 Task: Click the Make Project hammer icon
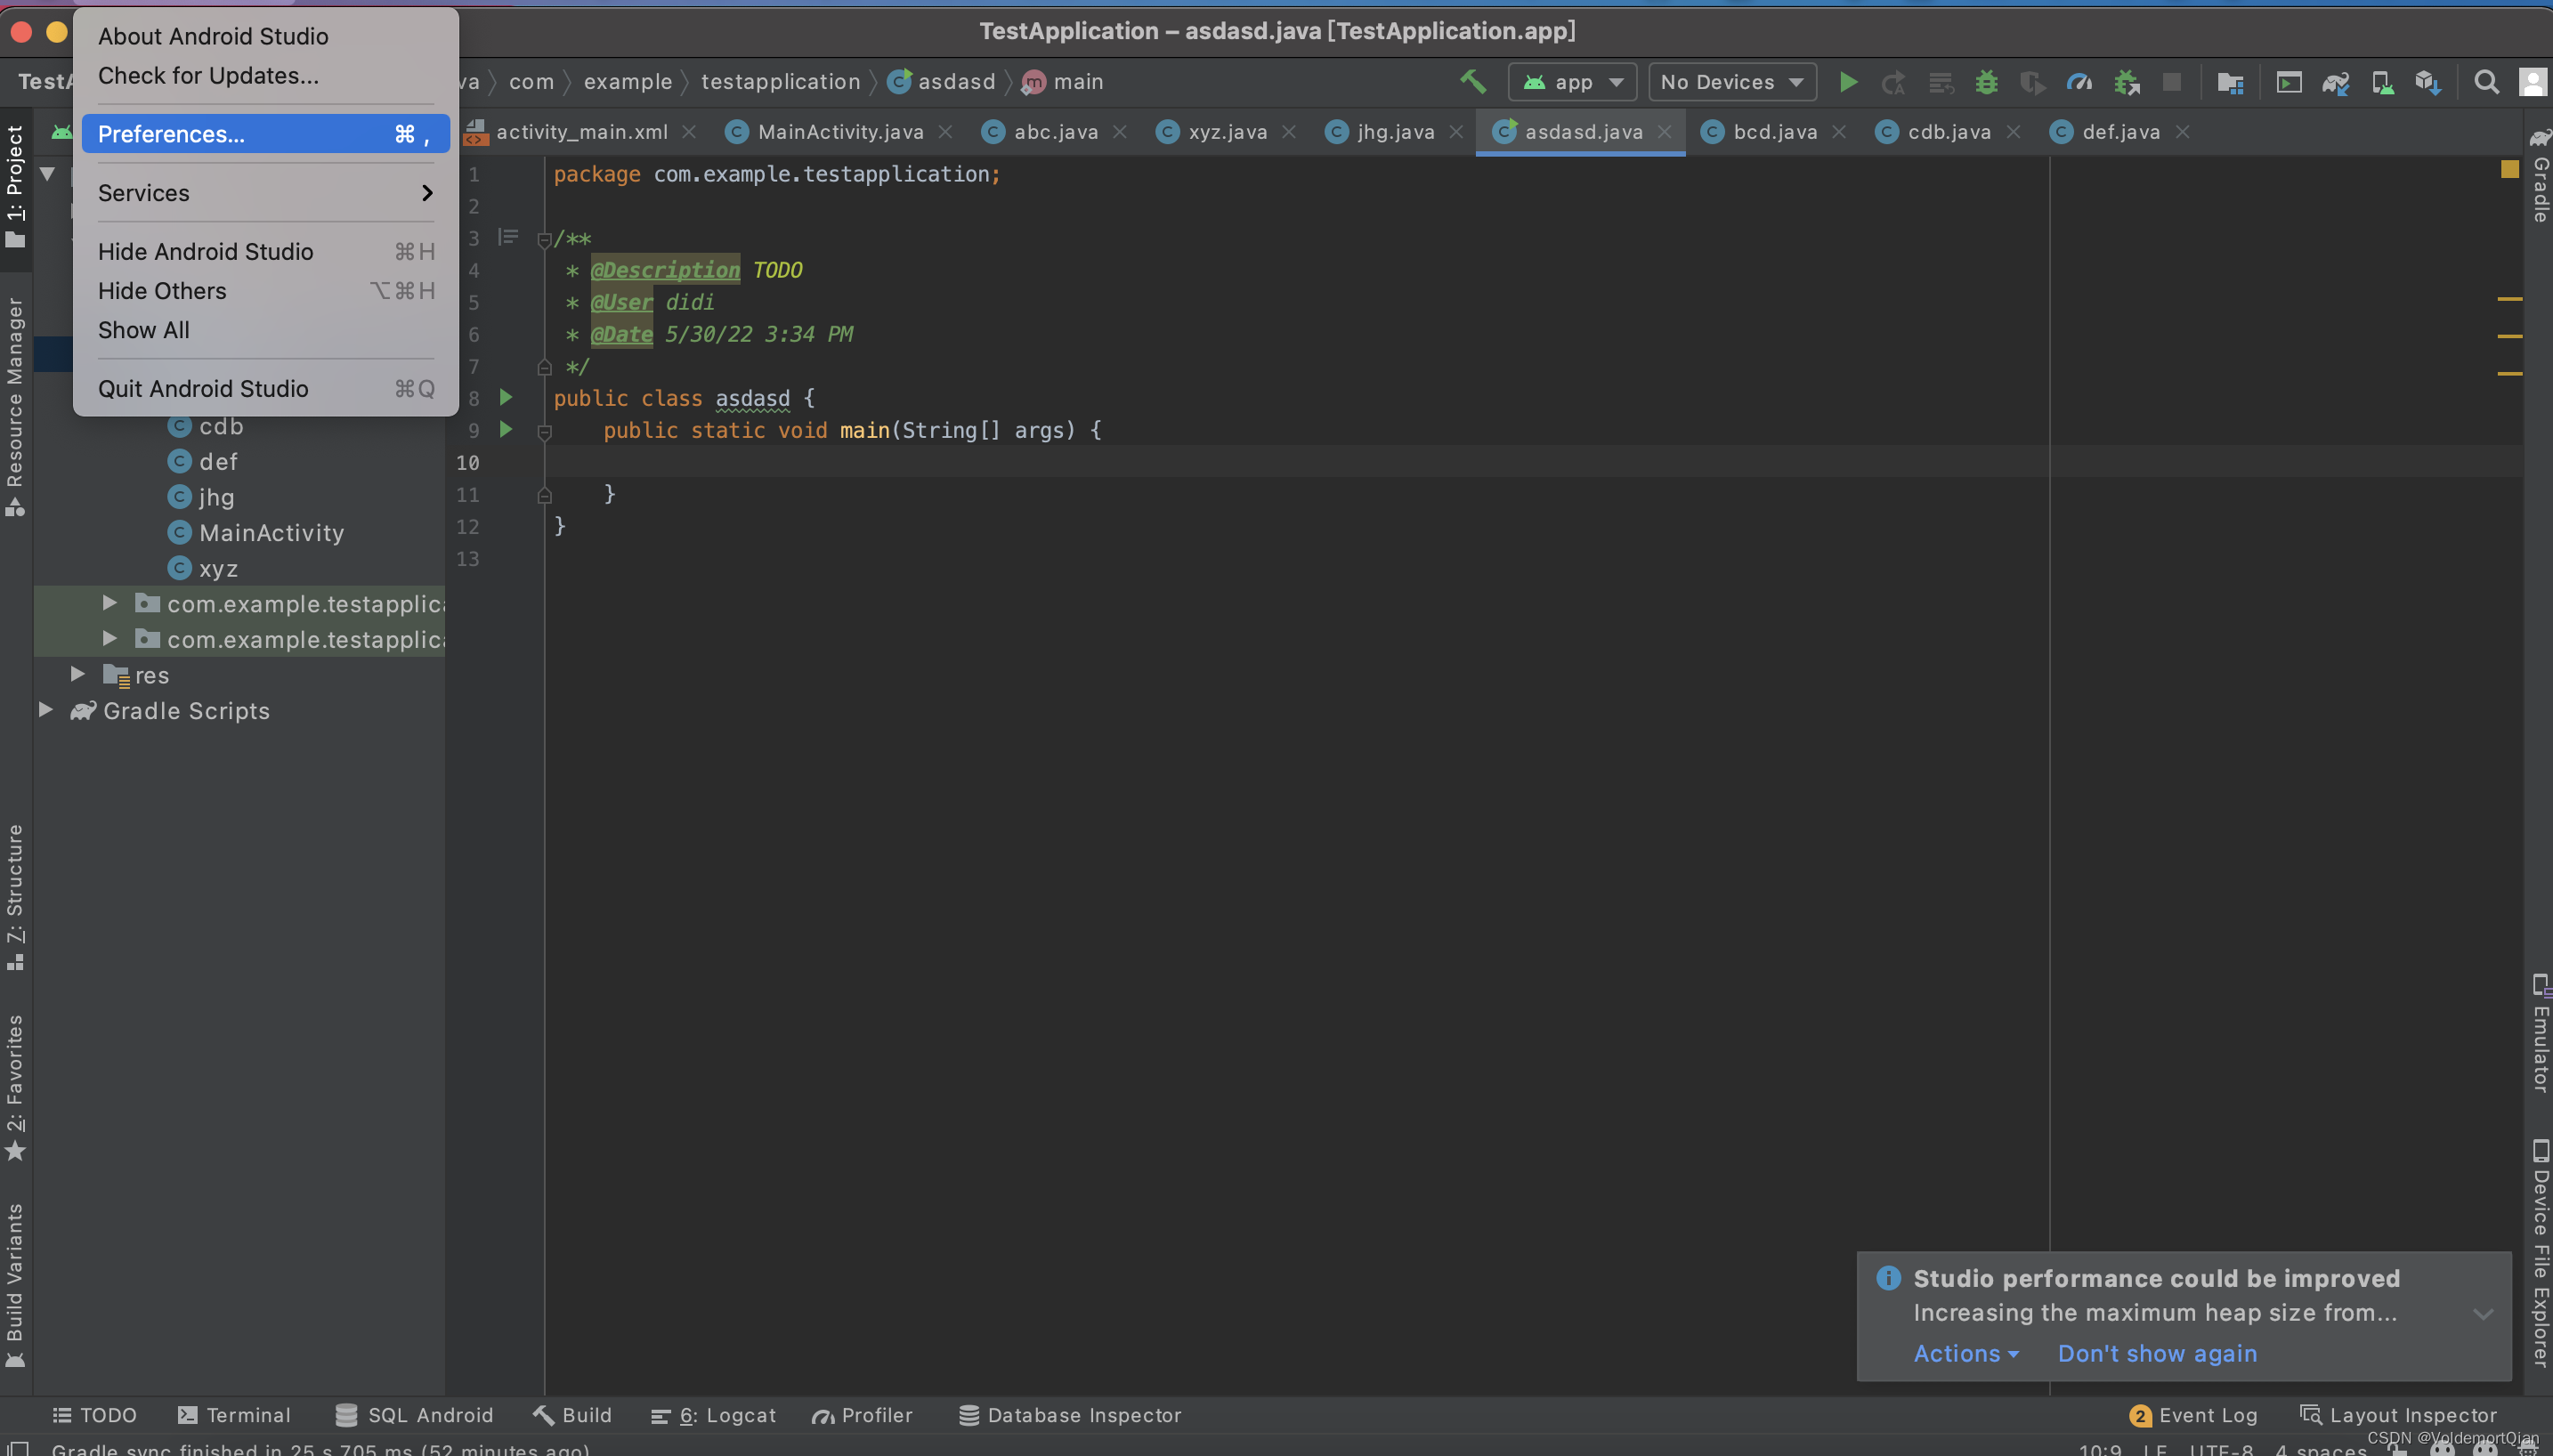point(1472,81)
